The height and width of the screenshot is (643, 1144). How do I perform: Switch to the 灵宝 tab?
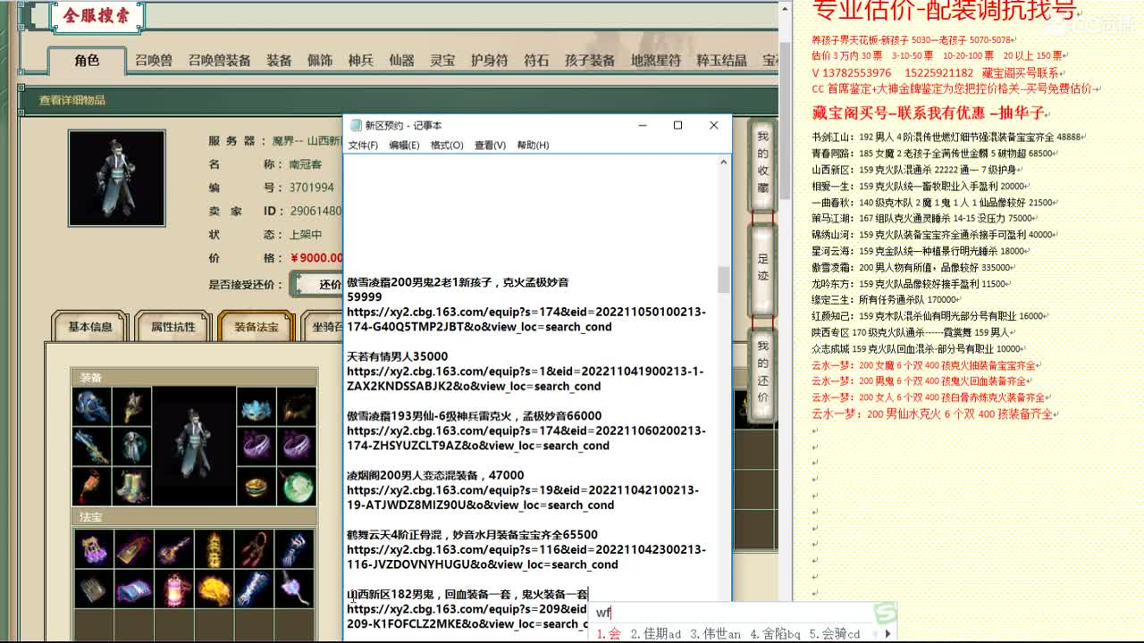[x=442, y=60]
